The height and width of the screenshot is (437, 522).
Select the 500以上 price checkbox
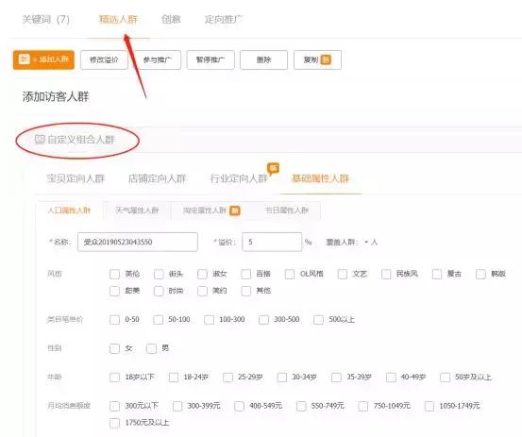(x=318, y=320)
